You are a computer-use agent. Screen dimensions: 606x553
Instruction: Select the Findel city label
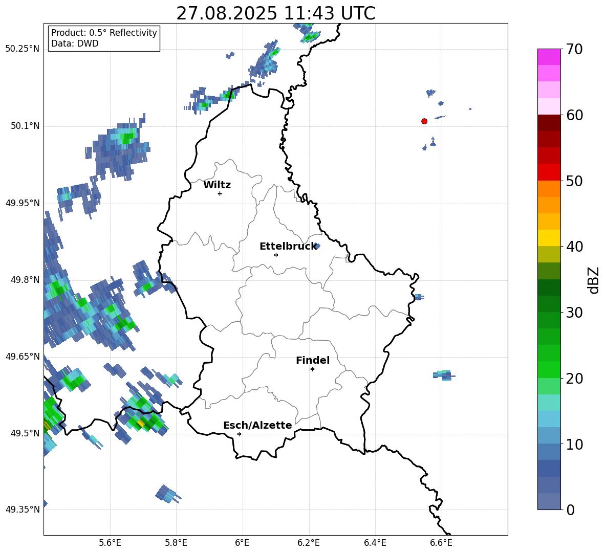tap(313, 361)
